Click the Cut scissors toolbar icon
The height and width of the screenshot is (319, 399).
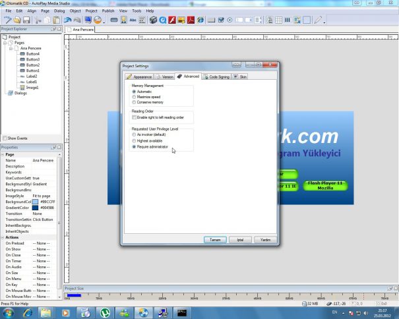(x=38, y=20)
